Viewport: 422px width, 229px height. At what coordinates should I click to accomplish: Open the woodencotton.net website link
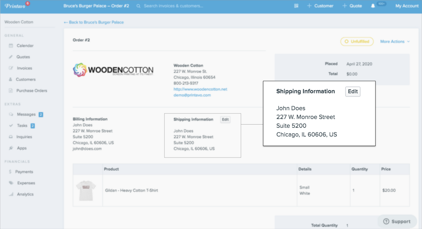tap(200, 89)
